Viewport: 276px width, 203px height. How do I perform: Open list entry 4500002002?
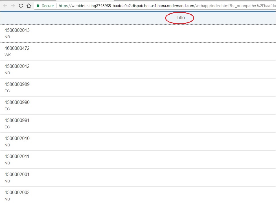[x=138, y=195]
